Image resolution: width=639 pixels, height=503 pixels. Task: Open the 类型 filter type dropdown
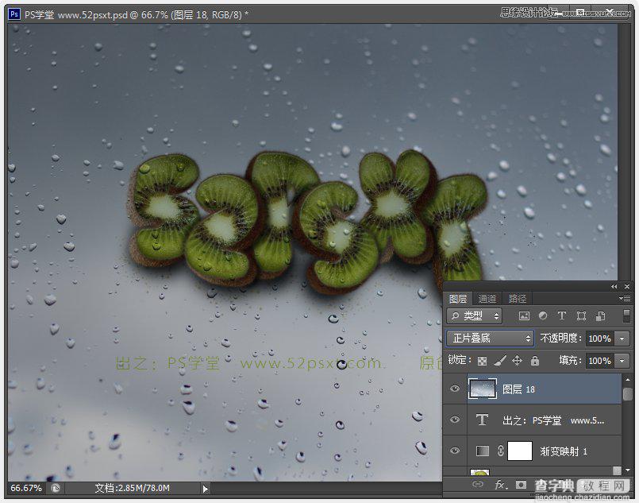475,315
